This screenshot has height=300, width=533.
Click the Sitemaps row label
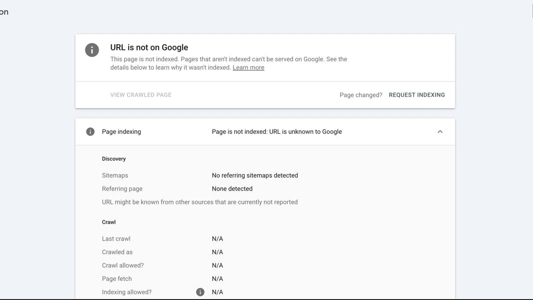click(x=115, y=175)
